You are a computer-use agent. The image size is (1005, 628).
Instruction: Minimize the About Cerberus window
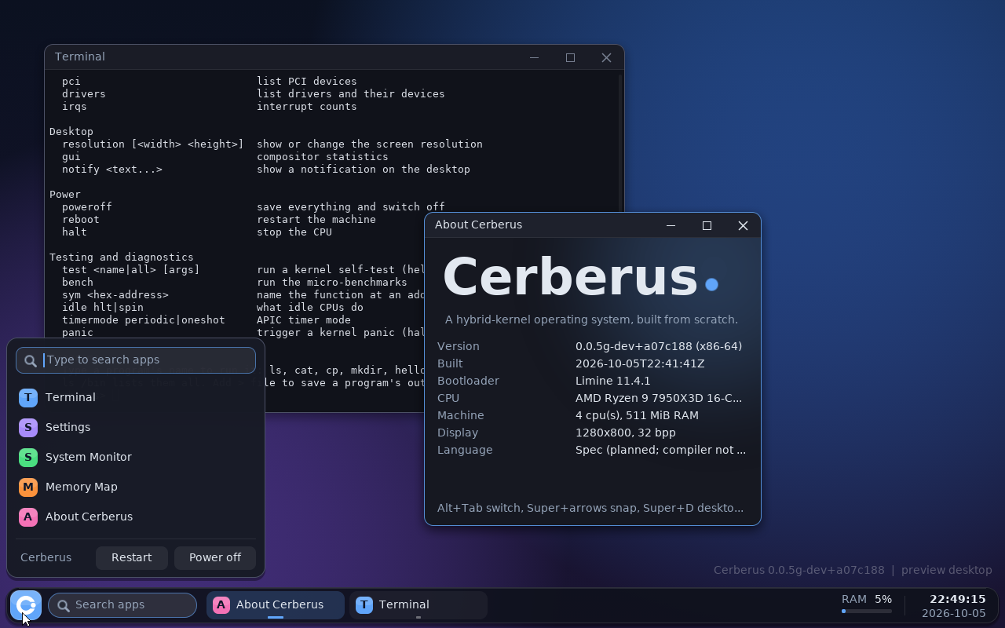pos(671,225)
